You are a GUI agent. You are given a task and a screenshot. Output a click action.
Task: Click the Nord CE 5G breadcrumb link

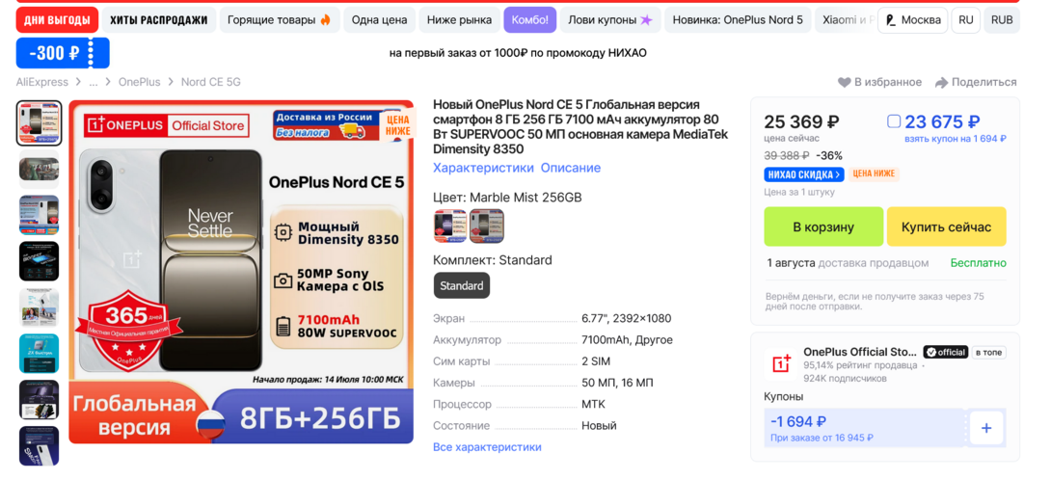[211, 83]
